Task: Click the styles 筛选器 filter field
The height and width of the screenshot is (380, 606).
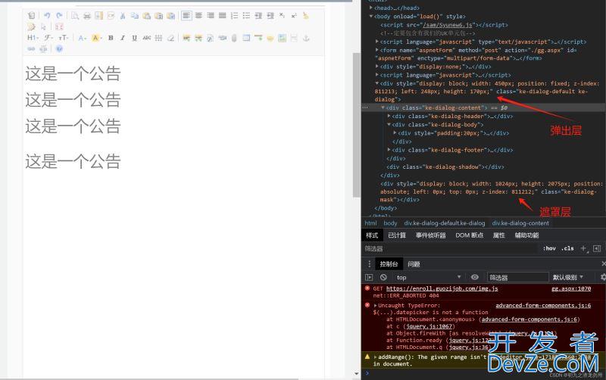Action: click(450, 249)
